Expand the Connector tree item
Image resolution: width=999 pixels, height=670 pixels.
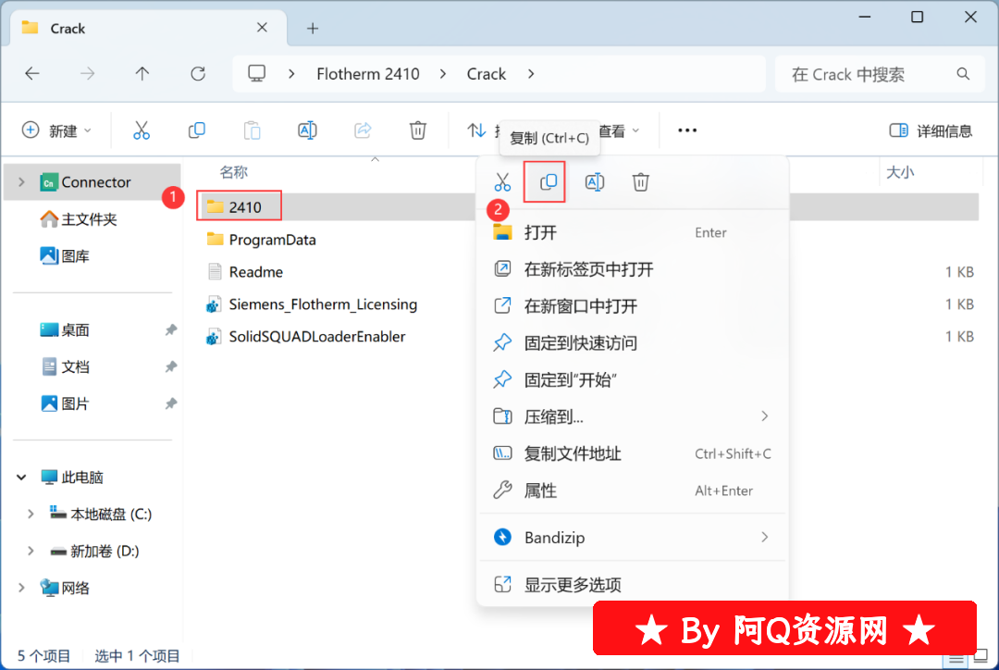[x=21, y=182]
